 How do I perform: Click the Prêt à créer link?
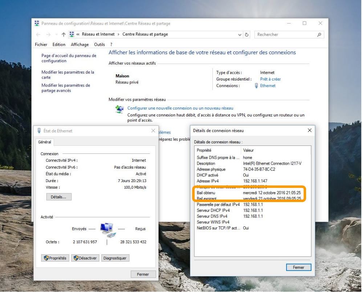(270, 79)
